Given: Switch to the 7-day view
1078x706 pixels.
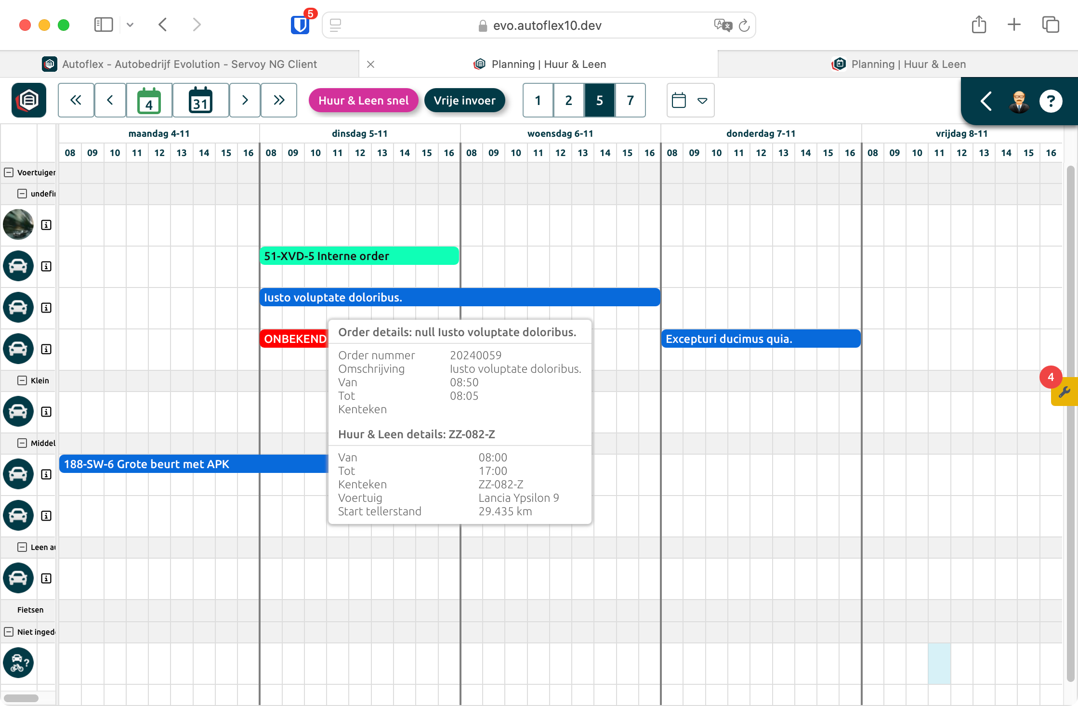Looking at the screenshot, I should (x=630, y=100).
